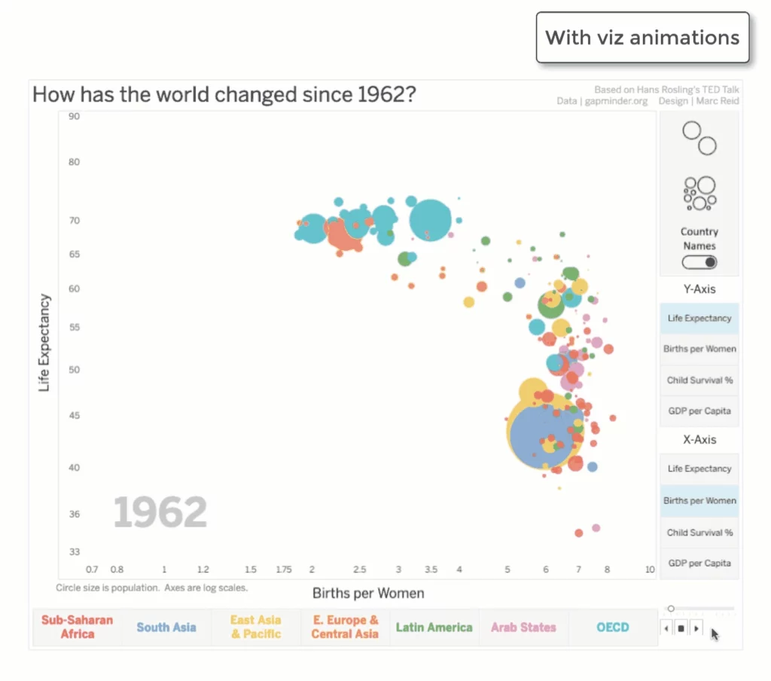771x681 pixels.
Task: Set X-Axis to GDP per Capita
Action: [699, 563]
